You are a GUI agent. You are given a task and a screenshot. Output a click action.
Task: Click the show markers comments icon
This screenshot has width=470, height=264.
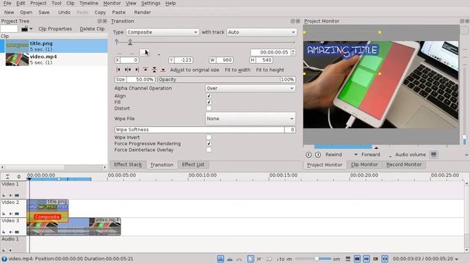(375, 259)
